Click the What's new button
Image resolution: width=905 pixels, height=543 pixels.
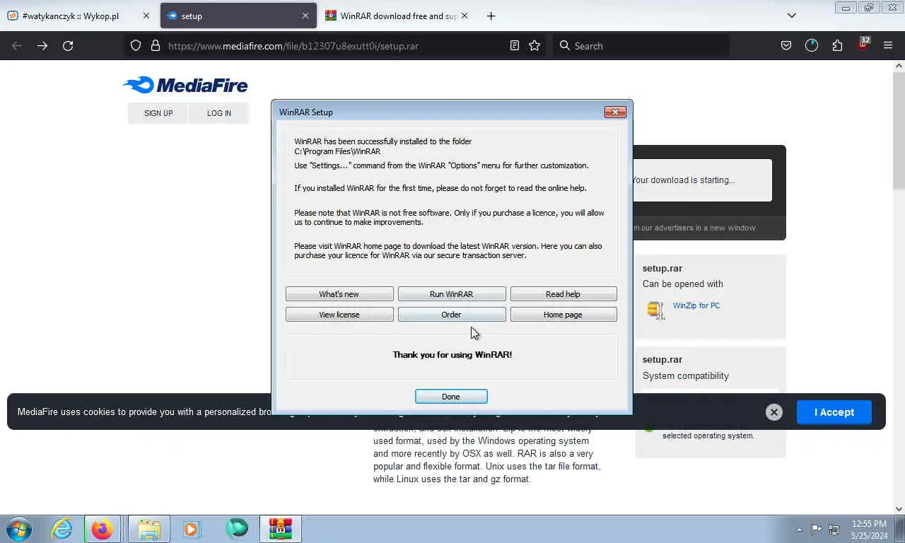pos(339,294)
